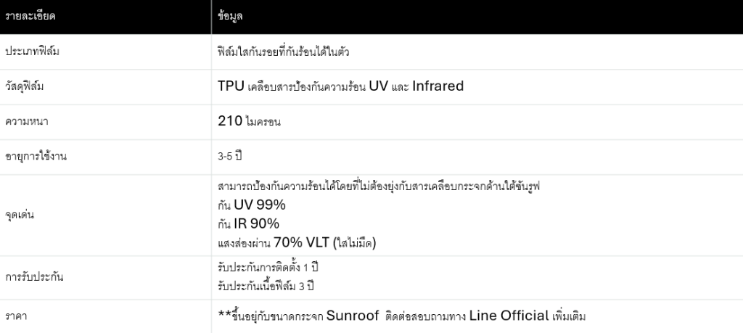This screenshot has width=743, height=333.
Task: Select the อายุการใช้งาน row label
Action: click(x=36, y=157)
